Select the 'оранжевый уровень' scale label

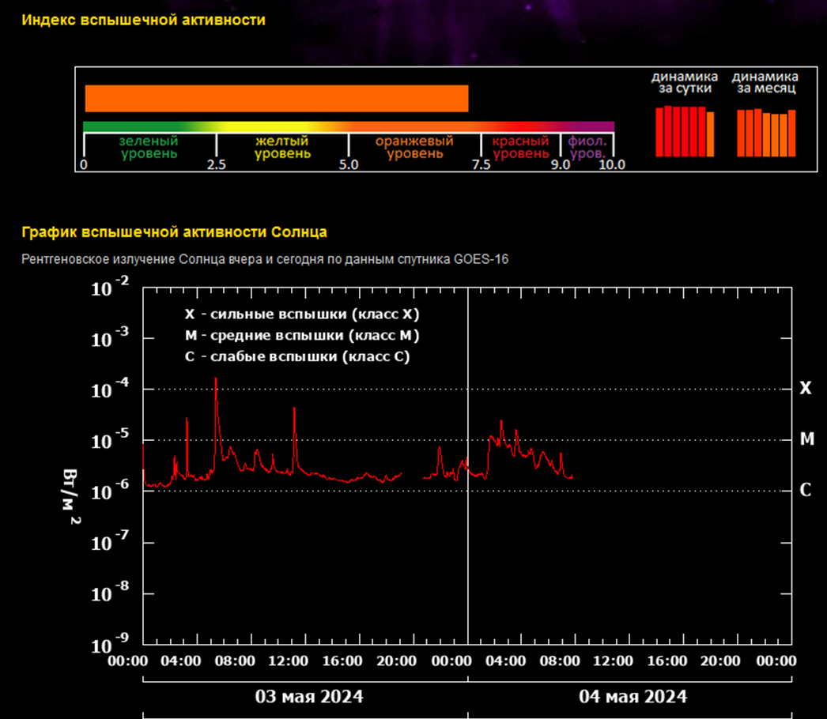pyautogui.click(x=414, y=147)
